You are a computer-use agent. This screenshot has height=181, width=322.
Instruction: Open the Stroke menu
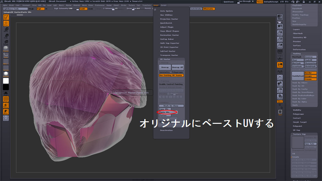coord(123,5)
